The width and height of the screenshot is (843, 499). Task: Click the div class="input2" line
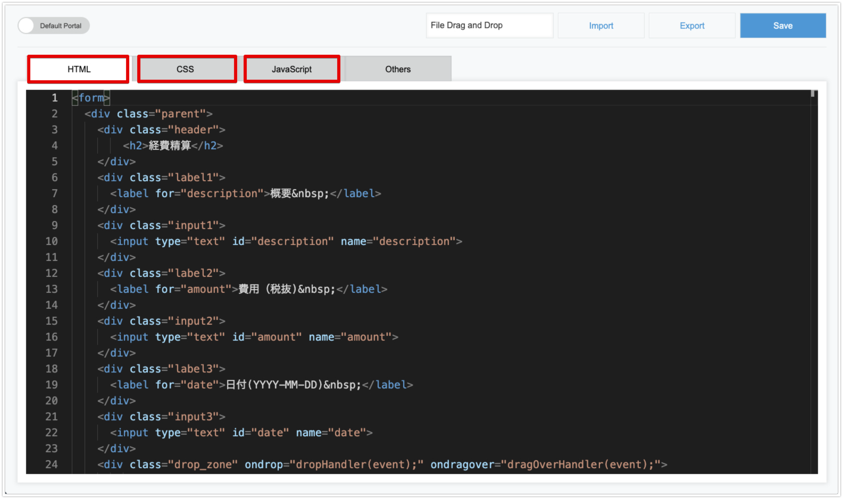tap(161, 321)
